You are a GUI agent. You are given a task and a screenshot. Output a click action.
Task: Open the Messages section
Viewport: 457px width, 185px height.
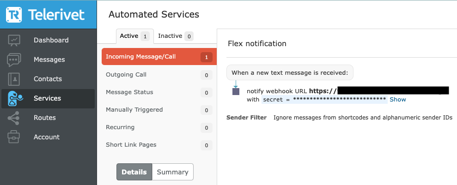click(49, 60)
